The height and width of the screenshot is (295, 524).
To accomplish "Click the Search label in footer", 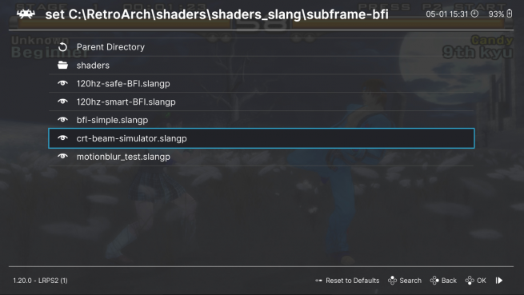I will pyautogui.click(x=410, y=281).
